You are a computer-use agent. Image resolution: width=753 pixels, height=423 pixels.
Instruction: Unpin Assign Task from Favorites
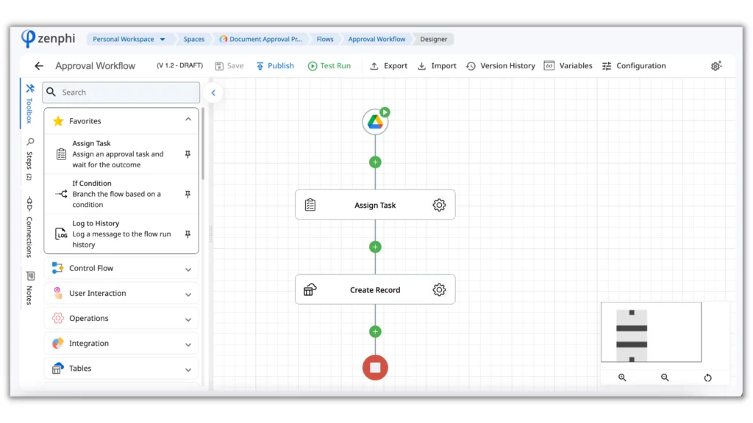click(188, 154)
